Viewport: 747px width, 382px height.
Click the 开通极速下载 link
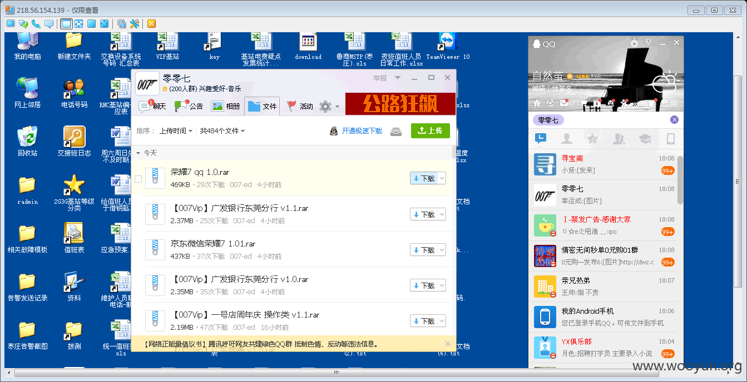[362, 131]
